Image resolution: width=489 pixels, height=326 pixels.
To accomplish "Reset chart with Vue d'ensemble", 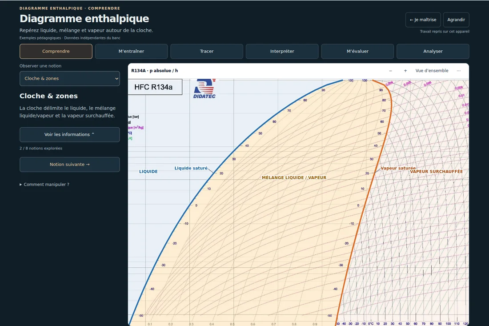I will (x=432, y=71).
